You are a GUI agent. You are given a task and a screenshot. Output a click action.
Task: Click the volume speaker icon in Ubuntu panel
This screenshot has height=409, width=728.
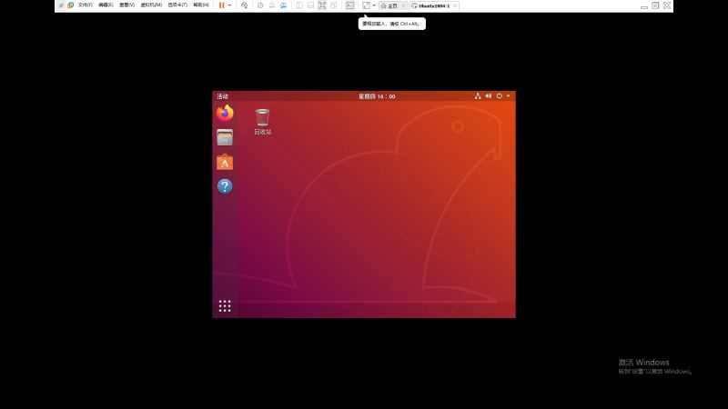click(489, 95)
